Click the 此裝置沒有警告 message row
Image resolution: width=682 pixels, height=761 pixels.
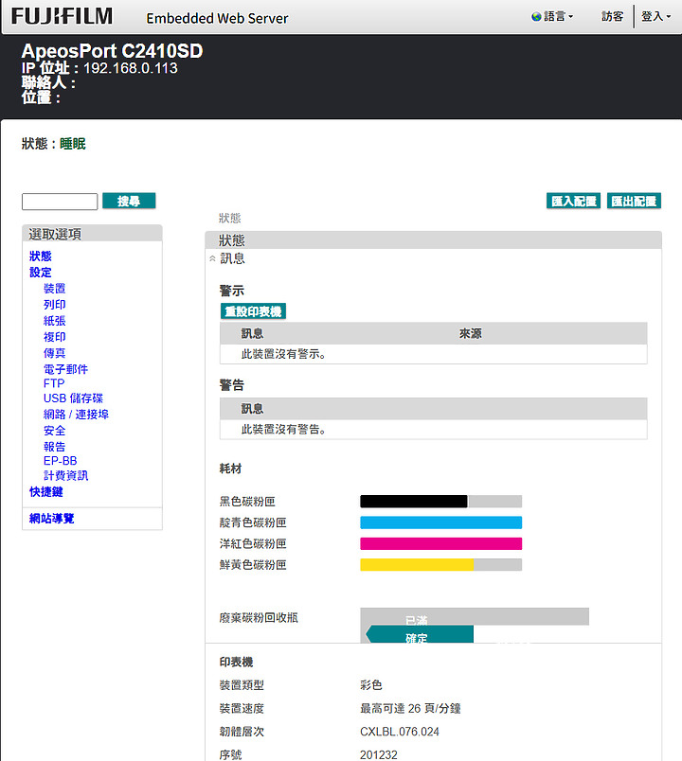(x=433, y=429)
